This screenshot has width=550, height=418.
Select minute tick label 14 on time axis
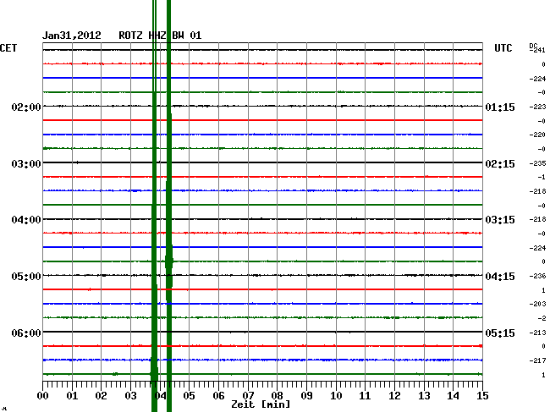click(x=454, y=395)
